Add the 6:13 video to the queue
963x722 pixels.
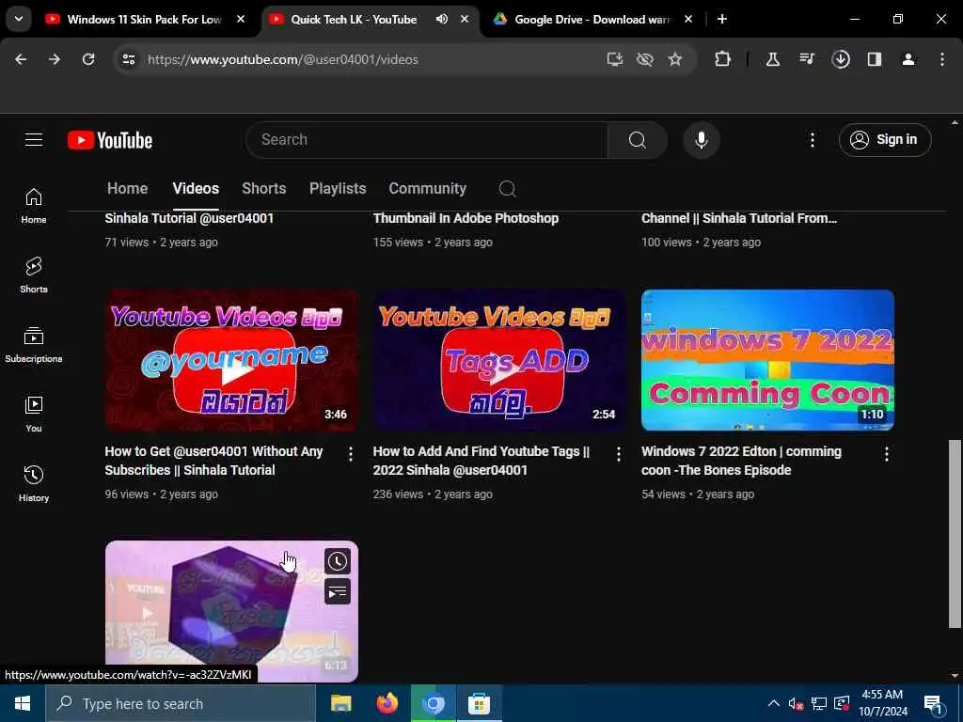point(338,592)
